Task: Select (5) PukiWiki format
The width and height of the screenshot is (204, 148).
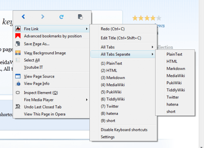Action: [123, 92]
